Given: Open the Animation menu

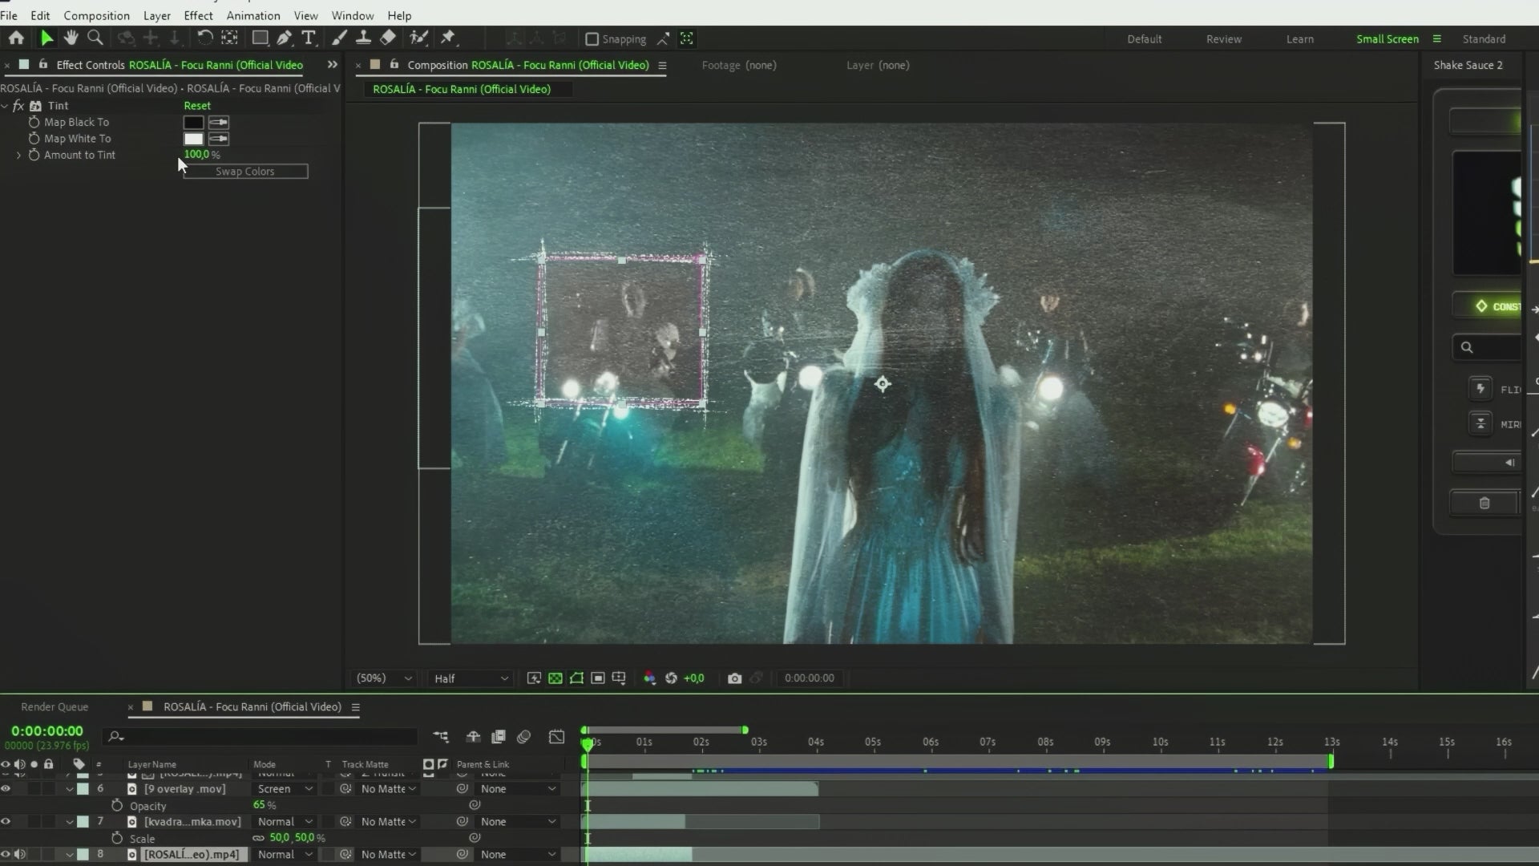Looking at the screenshot, I should coord(253,15).
